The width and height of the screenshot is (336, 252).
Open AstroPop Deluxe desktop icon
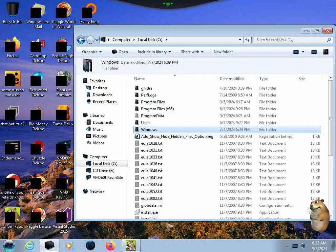tap(38, 50)
